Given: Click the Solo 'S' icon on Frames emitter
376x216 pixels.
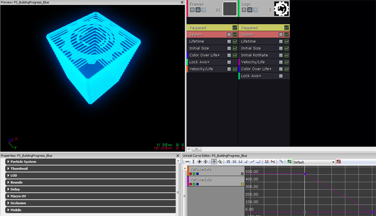Looking at the screenshot, I should tap(203, 10).
